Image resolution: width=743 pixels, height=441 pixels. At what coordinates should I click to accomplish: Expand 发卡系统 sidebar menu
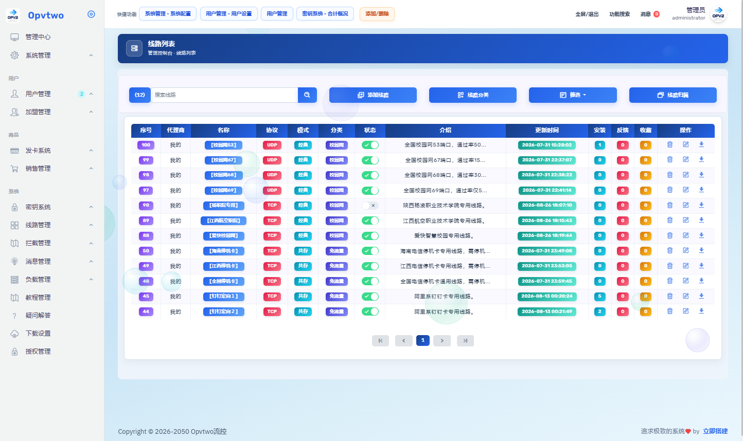(52, 151)
